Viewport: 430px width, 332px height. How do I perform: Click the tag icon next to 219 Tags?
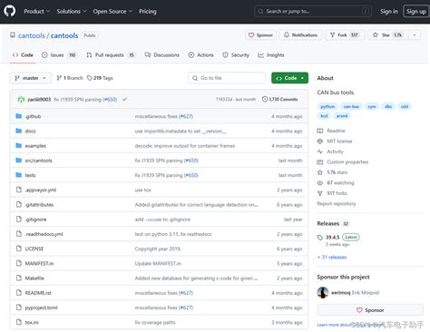pyautogui.click(x=89, y=78)
